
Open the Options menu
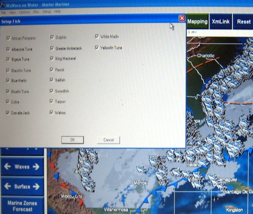pos(24,12)
